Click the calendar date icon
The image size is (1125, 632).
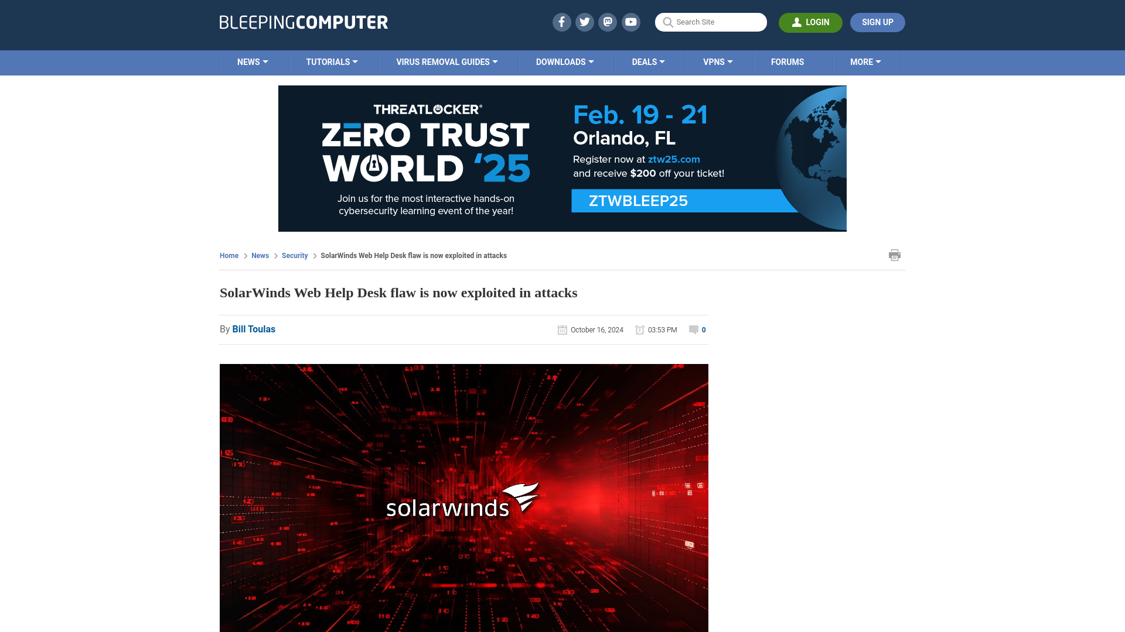click(x=562, y=329)
